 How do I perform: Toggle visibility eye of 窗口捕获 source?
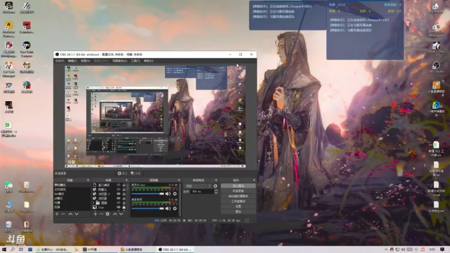(118, 185)
